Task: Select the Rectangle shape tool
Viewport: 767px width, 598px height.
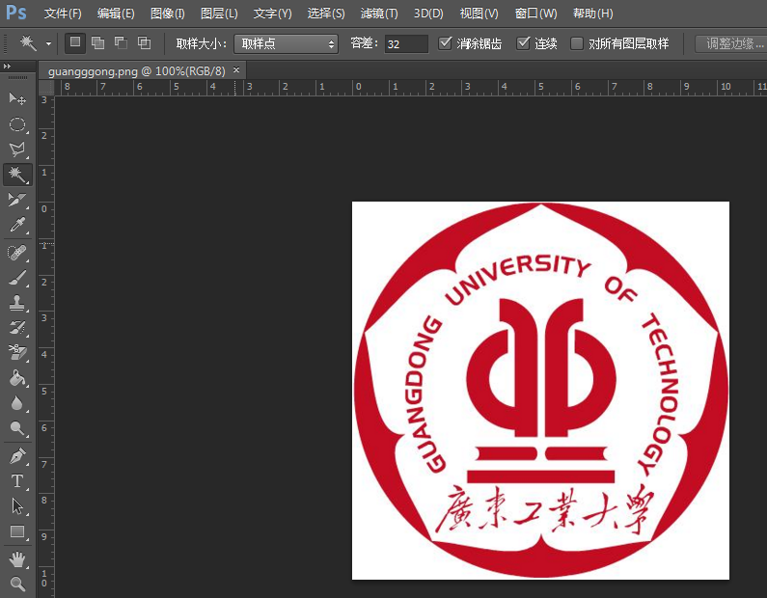Action: click(x=17, y=531)
